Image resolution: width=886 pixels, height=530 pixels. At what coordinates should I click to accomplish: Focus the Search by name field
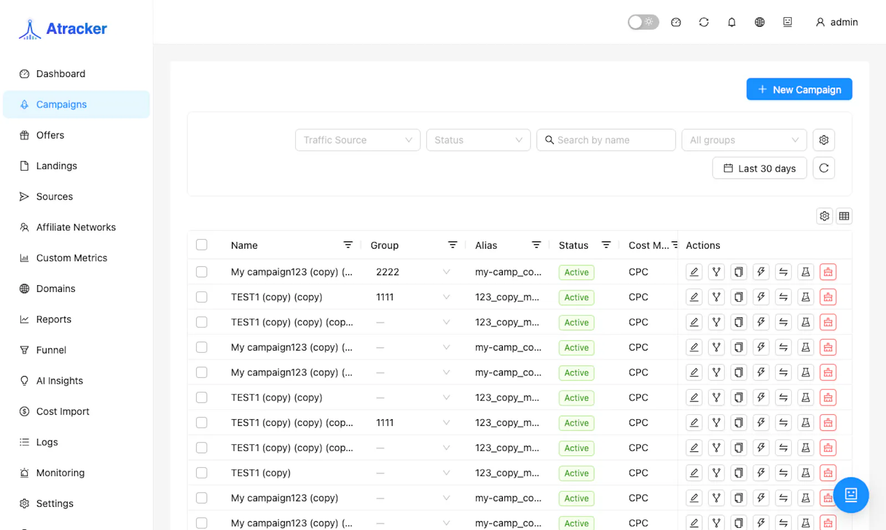pyautogui.click(x=606, y=140)
